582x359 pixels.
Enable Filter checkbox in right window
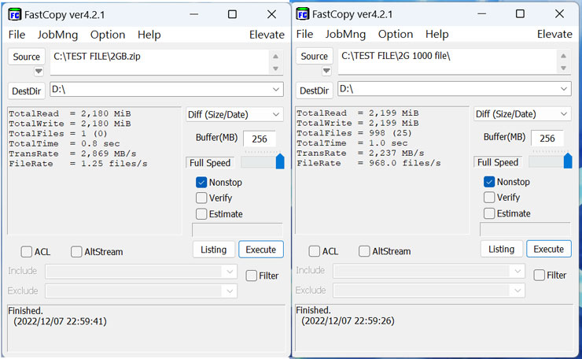click(540, 275)
